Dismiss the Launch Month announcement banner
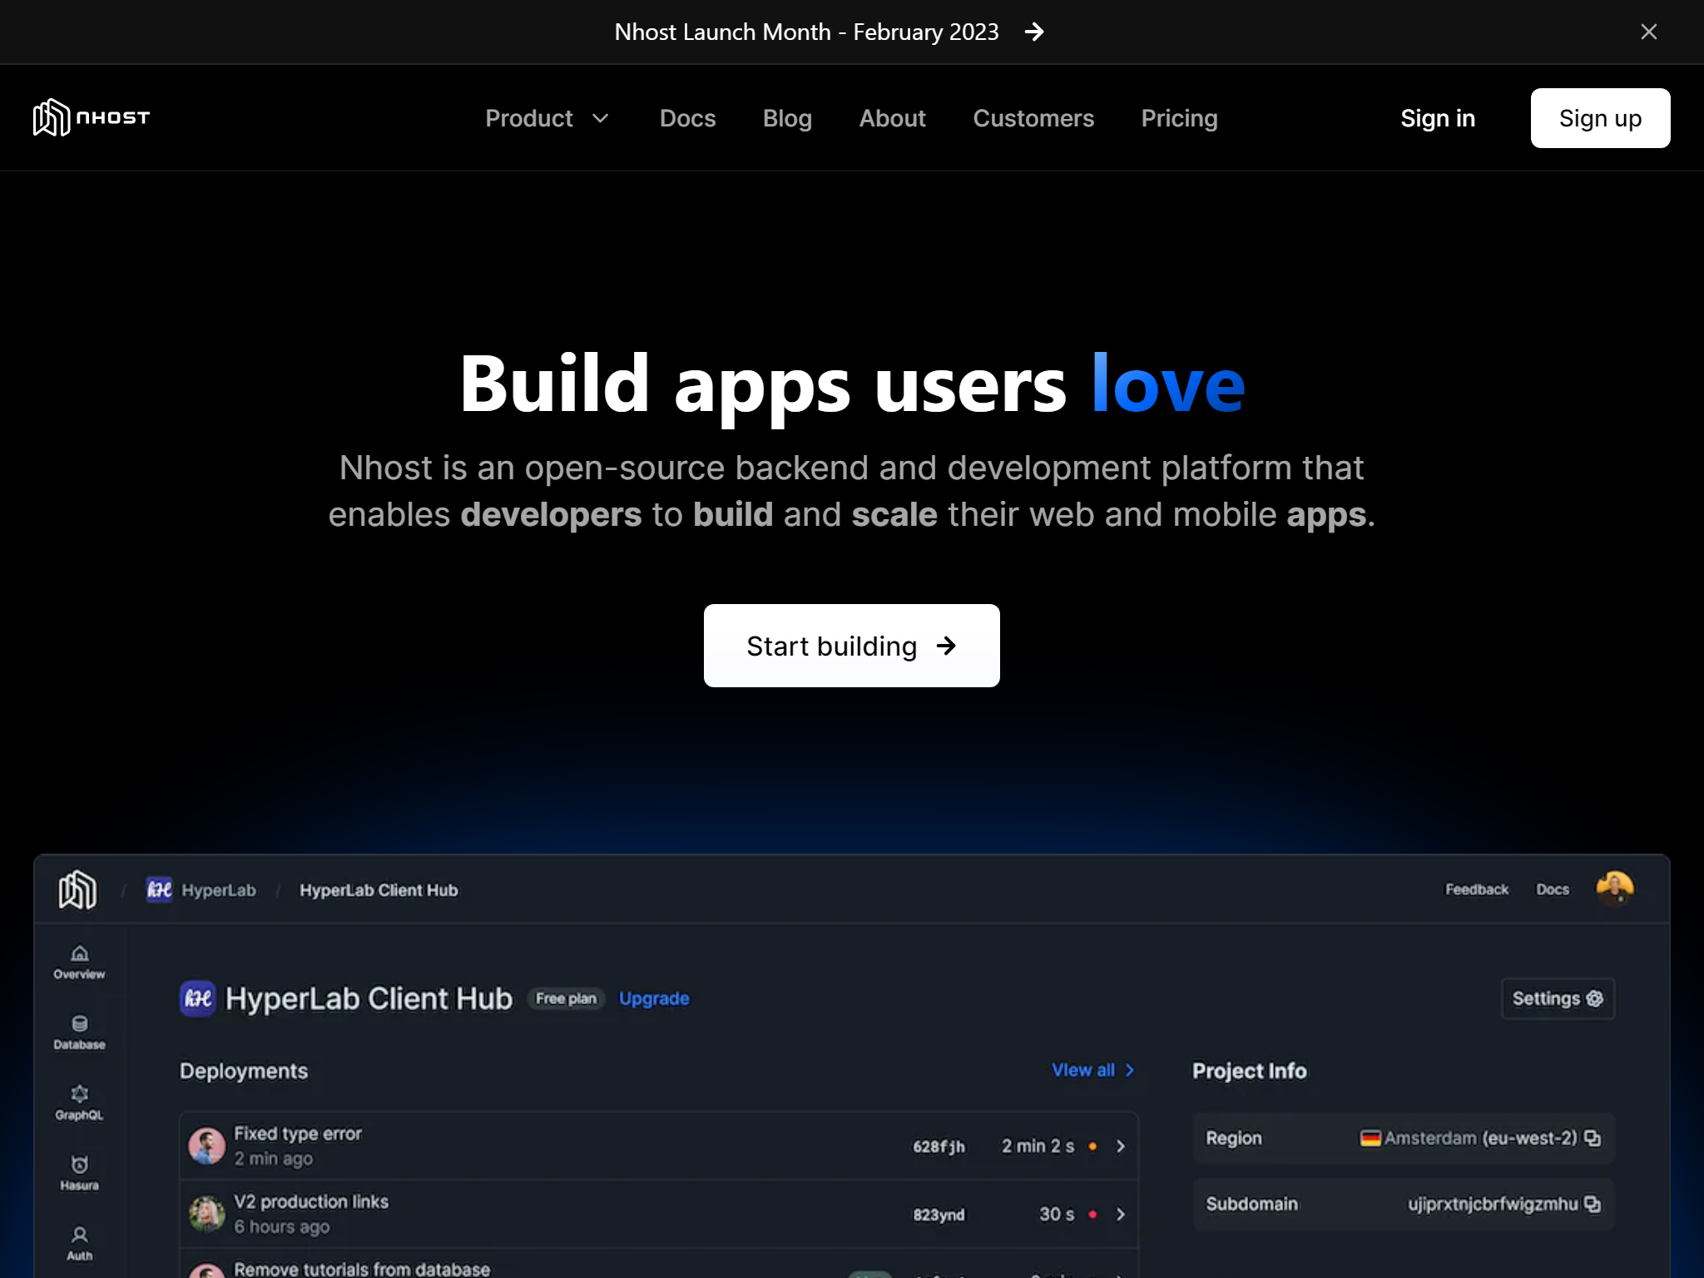The height and width of the screenshot is (1278, 1704). (x=1648, y=32)
